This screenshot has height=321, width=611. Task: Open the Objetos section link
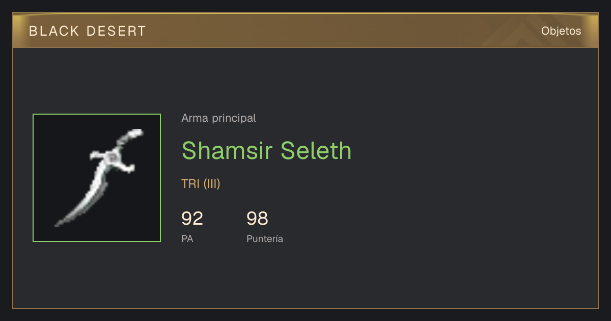(x=561, y=31)
